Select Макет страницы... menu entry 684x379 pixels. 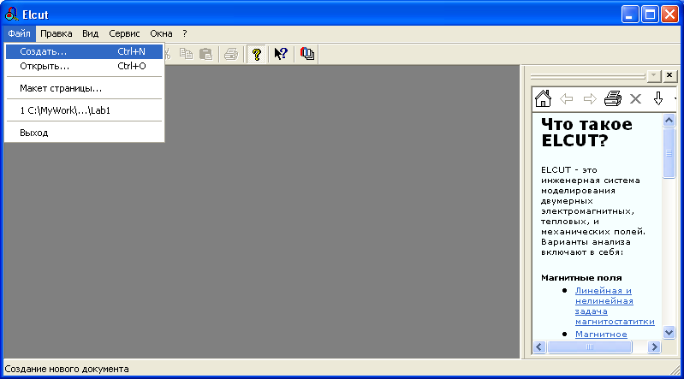84,88
